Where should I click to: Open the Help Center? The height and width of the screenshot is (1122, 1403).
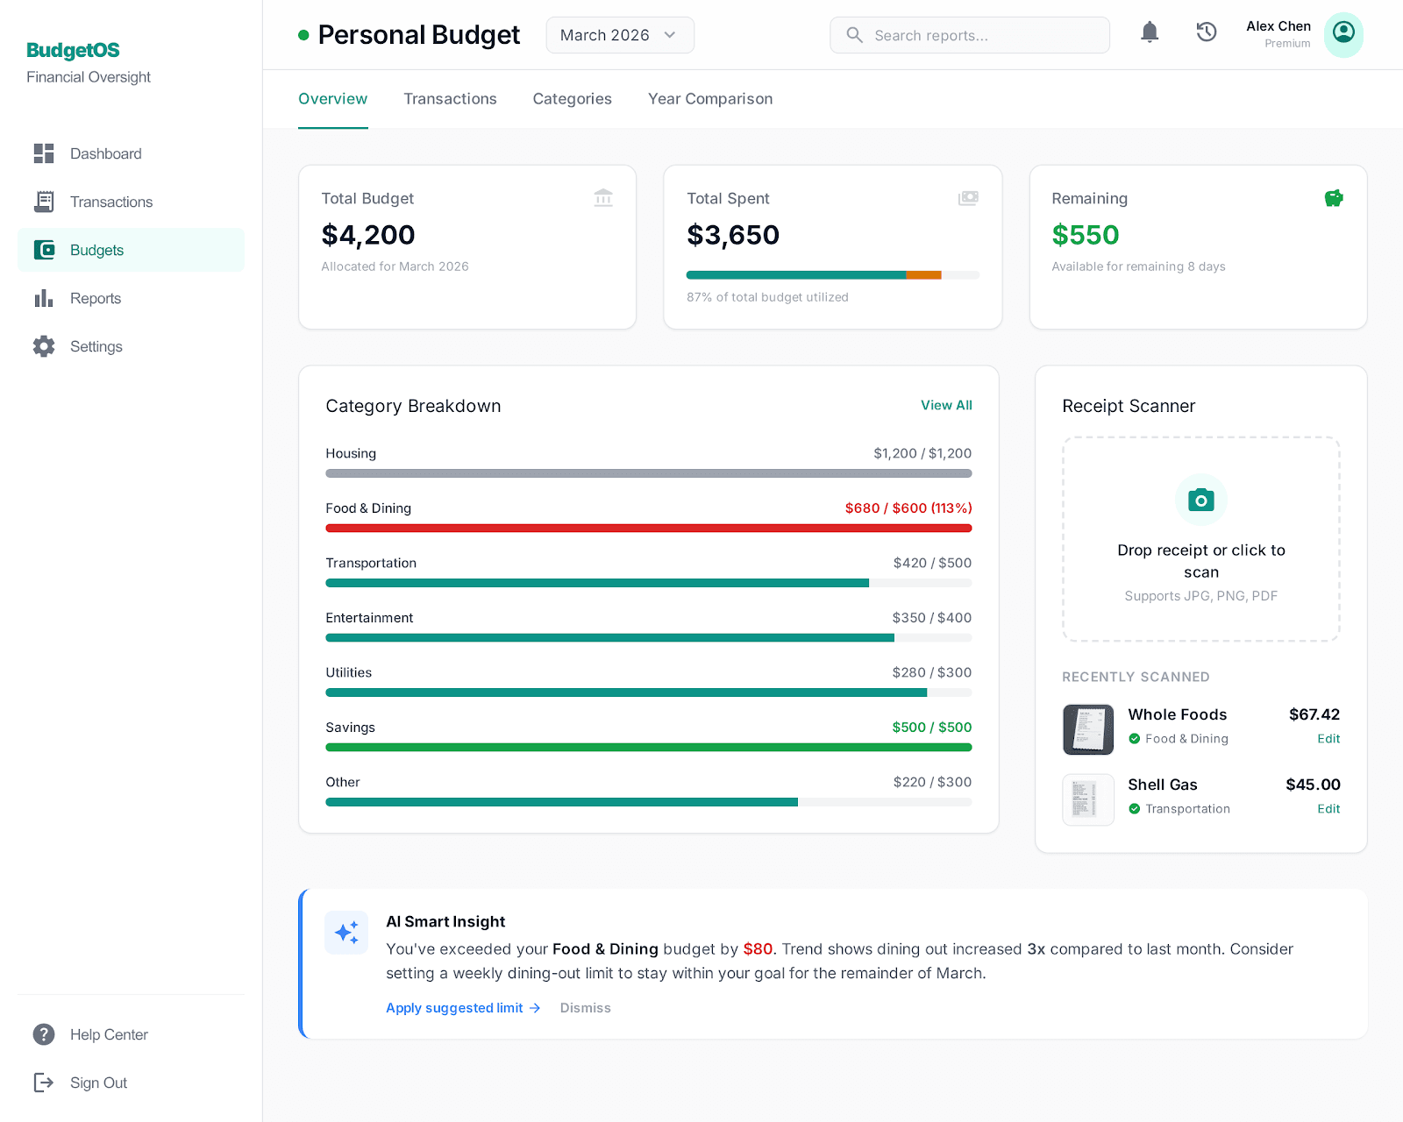pos(109,1034)
